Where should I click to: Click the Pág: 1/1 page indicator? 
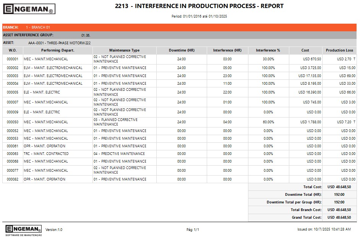click(193, 230)
